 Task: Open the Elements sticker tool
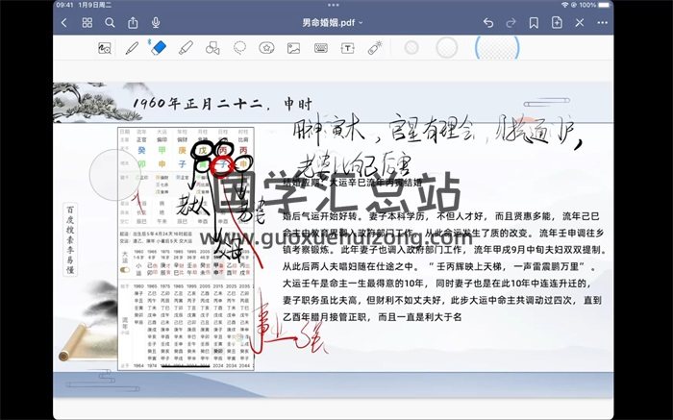(x=266, y=47)
